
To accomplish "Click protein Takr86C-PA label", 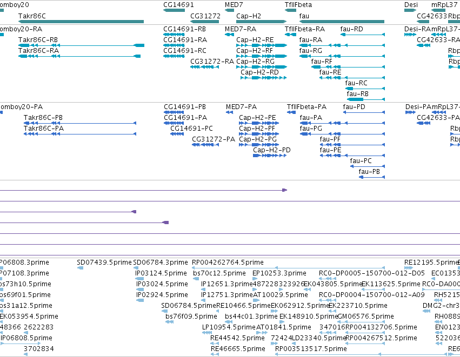I will [44, 129].
